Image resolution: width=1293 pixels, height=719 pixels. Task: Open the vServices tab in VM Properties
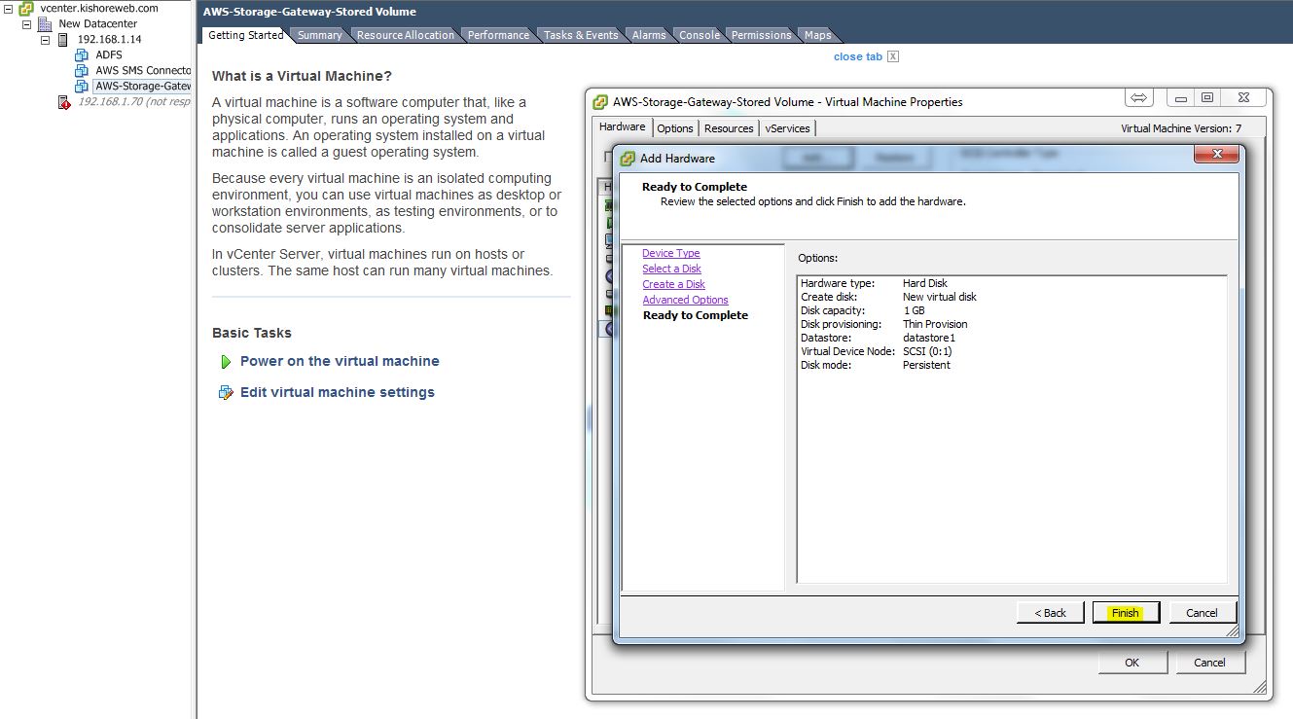coord(787,128)
